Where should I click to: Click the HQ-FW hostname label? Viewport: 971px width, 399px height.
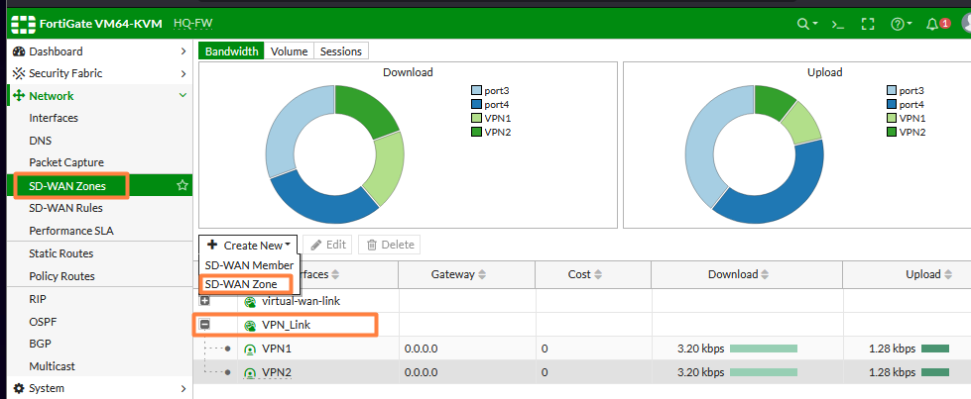tap(193, 24)
